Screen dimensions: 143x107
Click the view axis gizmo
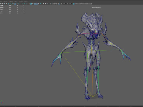2,102
